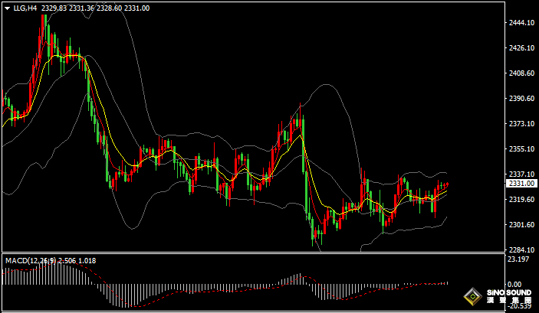The image size is (539, 313).
Task: Click the Sino Sound diamond logo
Action: [x=472, y=298]
